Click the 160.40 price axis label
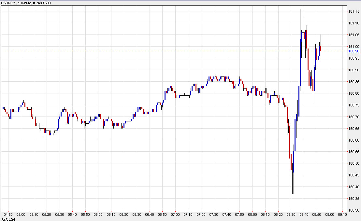 coord(354,187)
